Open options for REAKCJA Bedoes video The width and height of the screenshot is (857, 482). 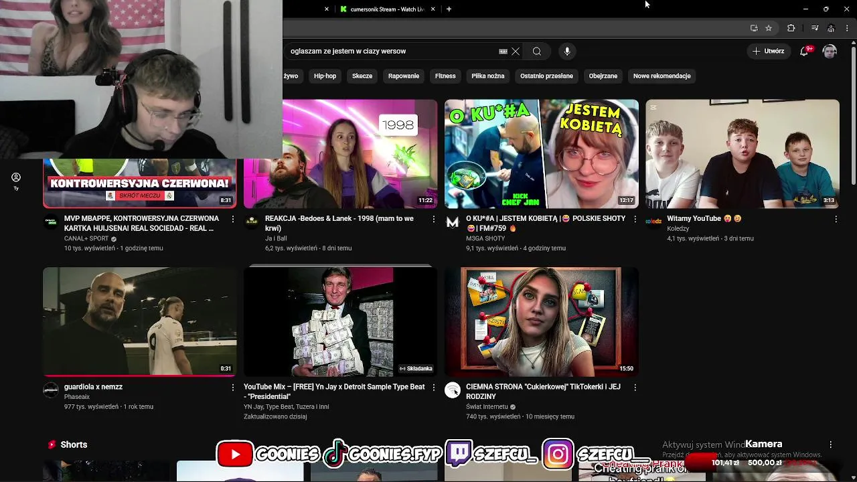tap(434, 220)
